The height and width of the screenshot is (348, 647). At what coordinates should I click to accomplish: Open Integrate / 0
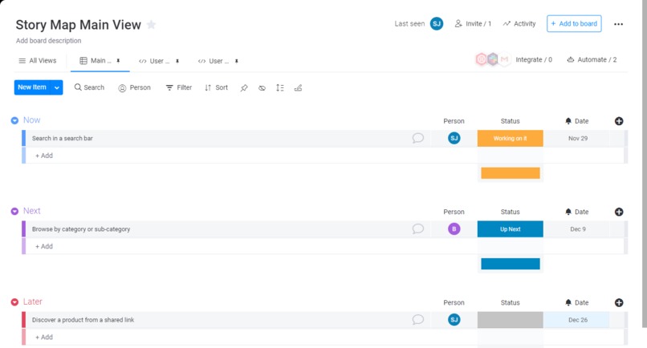tap(534, 59)
